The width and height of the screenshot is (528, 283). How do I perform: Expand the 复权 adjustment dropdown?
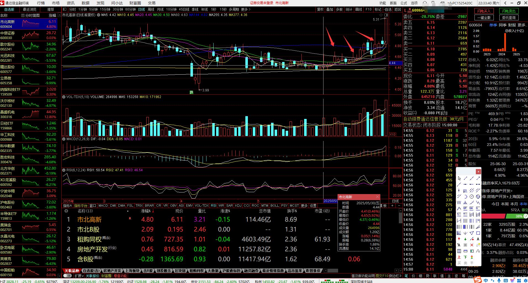pyautogui.click(x=320, y=9)
